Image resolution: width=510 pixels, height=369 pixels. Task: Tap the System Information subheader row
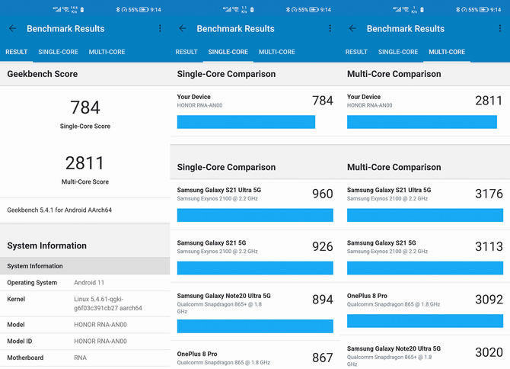(85, 266)
